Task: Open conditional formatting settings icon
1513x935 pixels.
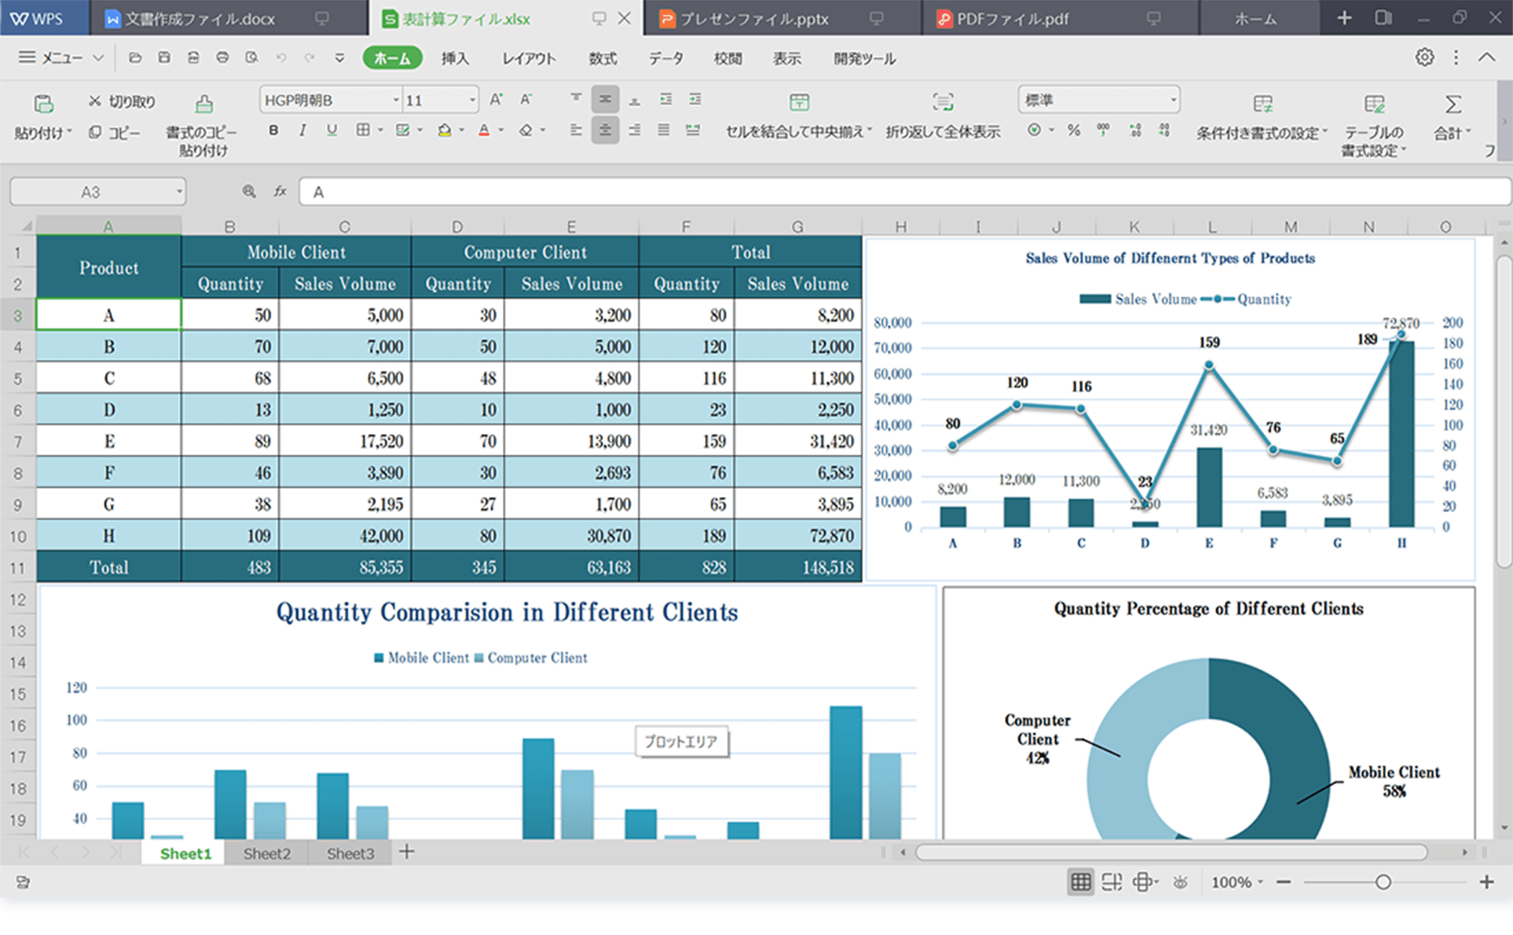Action: pos(1262,104)
